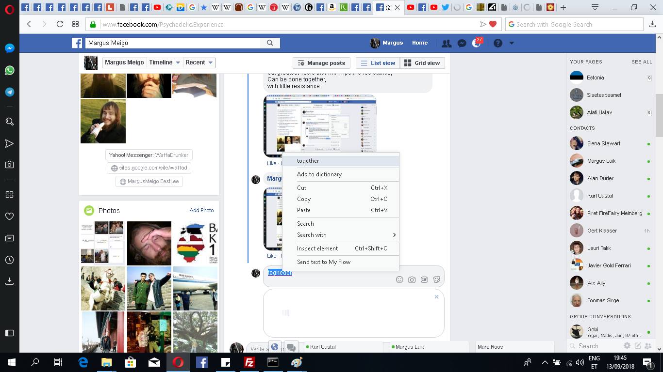The height and width of the screenshot is (372, 663).
Task: Open Facebook friend requests icon
Action: 447,43
